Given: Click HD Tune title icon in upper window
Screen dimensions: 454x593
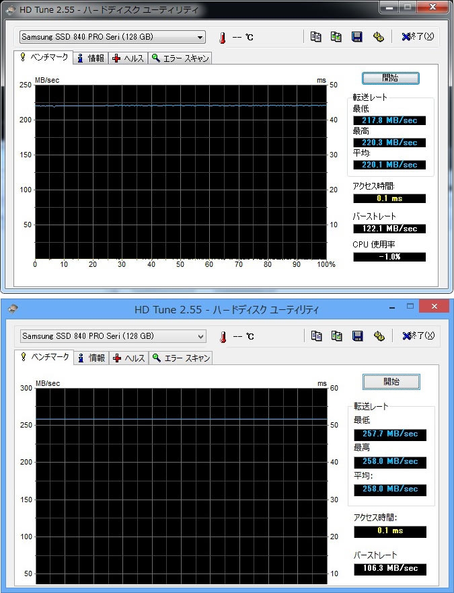Looking at the screenshot, I should tap(11, 9).
